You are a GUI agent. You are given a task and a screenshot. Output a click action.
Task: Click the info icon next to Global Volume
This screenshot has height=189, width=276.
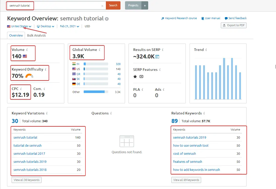(x=100, y=50)
